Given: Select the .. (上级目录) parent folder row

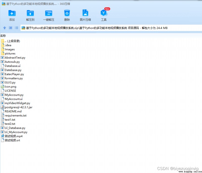Looking at the screenshot, I should (11, 41).
